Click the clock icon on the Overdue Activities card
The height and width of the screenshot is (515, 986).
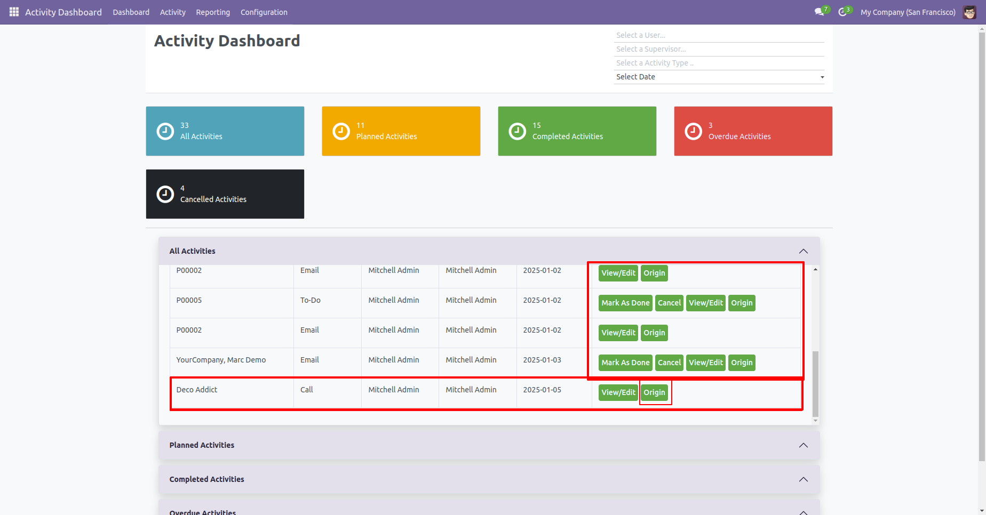(694, 131)
